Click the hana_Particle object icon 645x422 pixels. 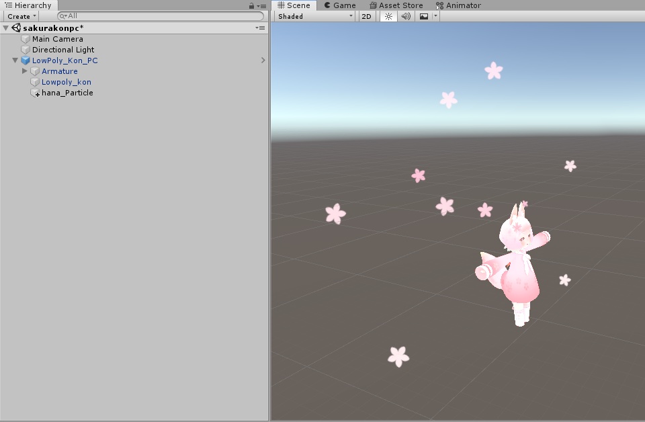[x=35, y=93]
